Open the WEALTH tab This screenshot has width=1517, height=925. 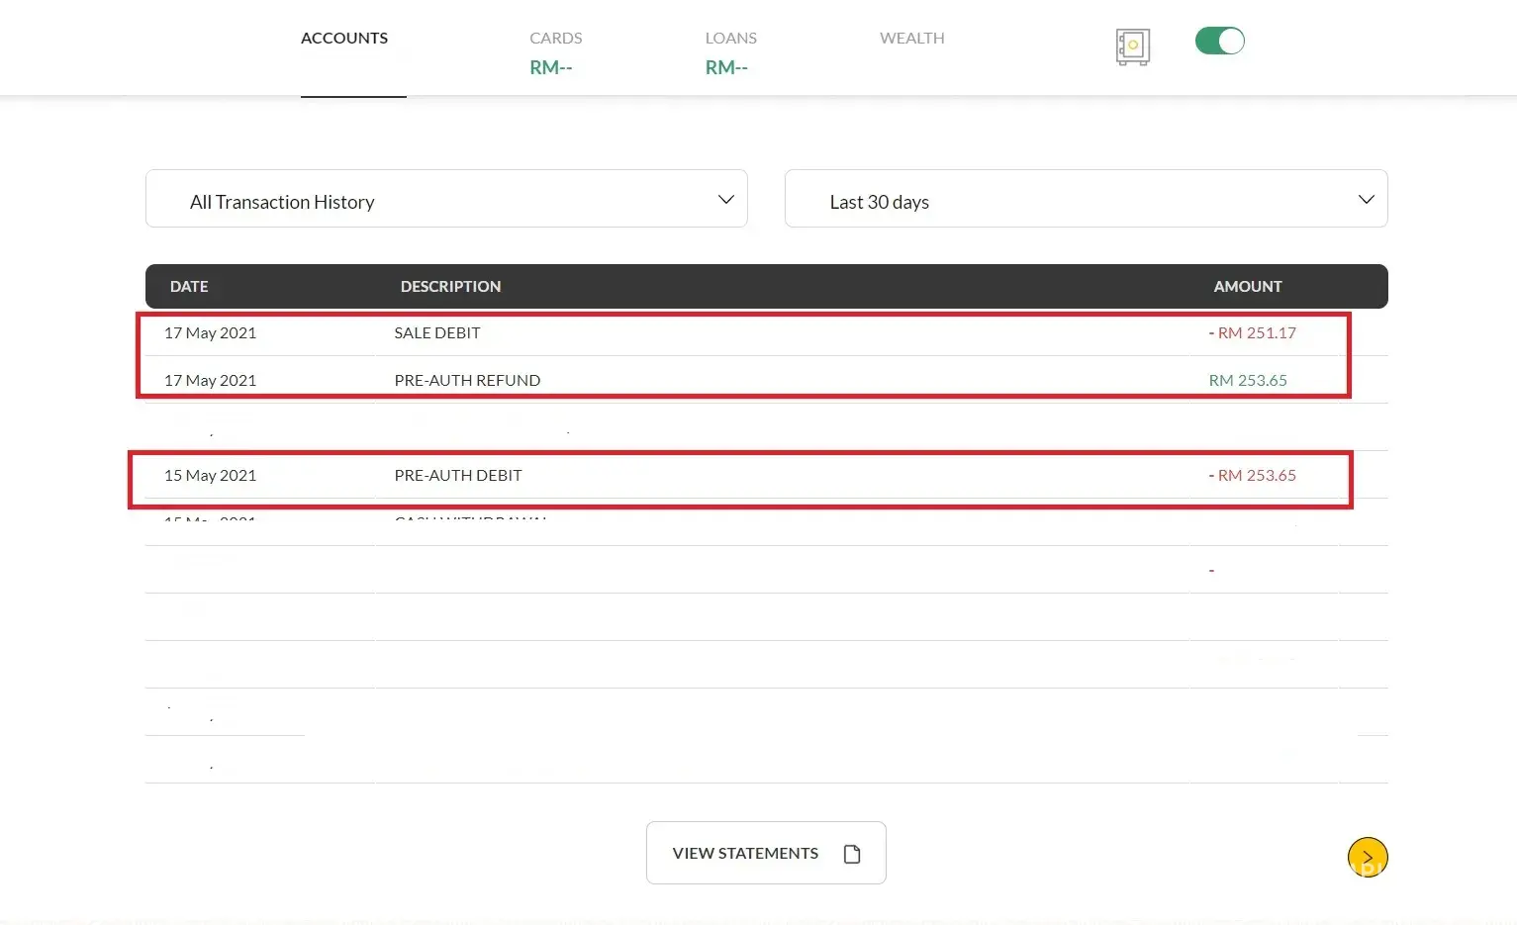(911, 39)
